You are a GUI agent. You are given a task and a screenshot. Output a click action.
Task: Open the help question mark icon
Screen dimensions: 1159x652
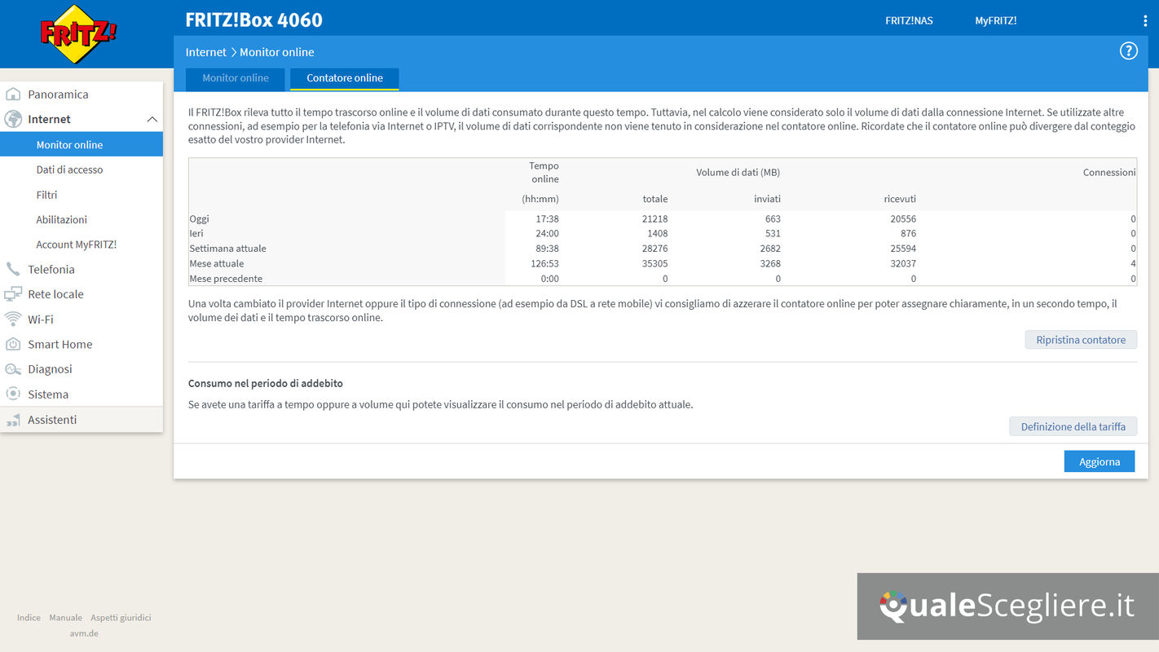point(1128,51)
